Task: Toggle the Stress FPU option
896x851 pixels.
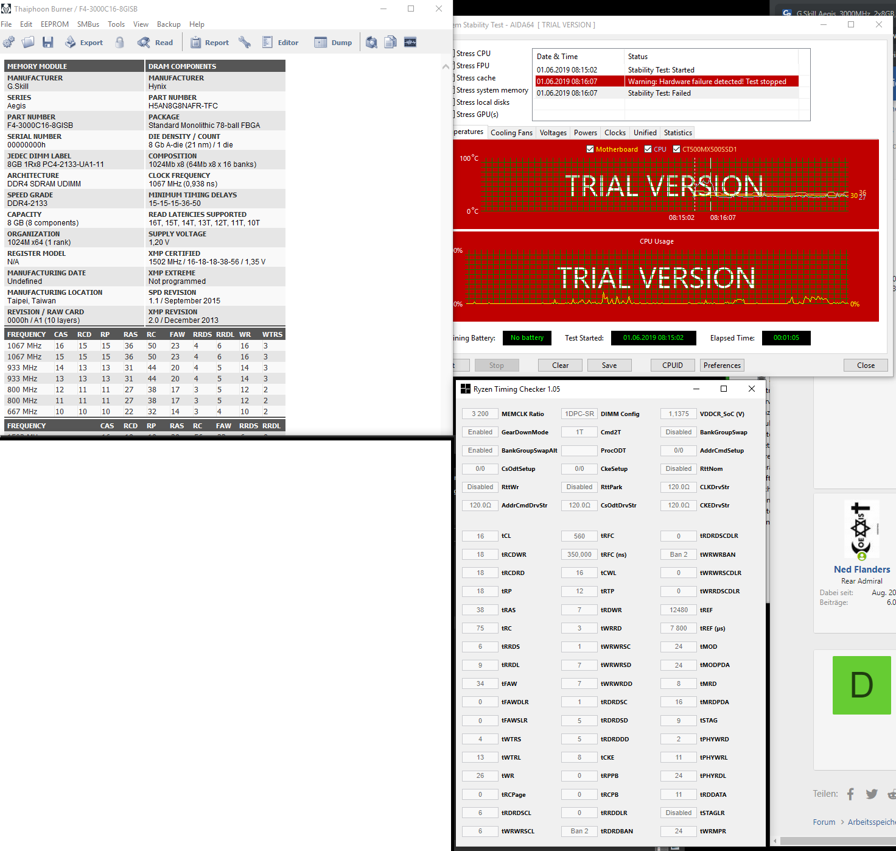Action: [472, 66]
